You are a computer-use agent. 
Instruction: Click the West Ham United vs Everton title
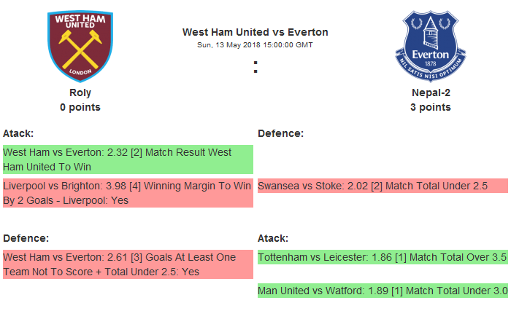point(255,32)
